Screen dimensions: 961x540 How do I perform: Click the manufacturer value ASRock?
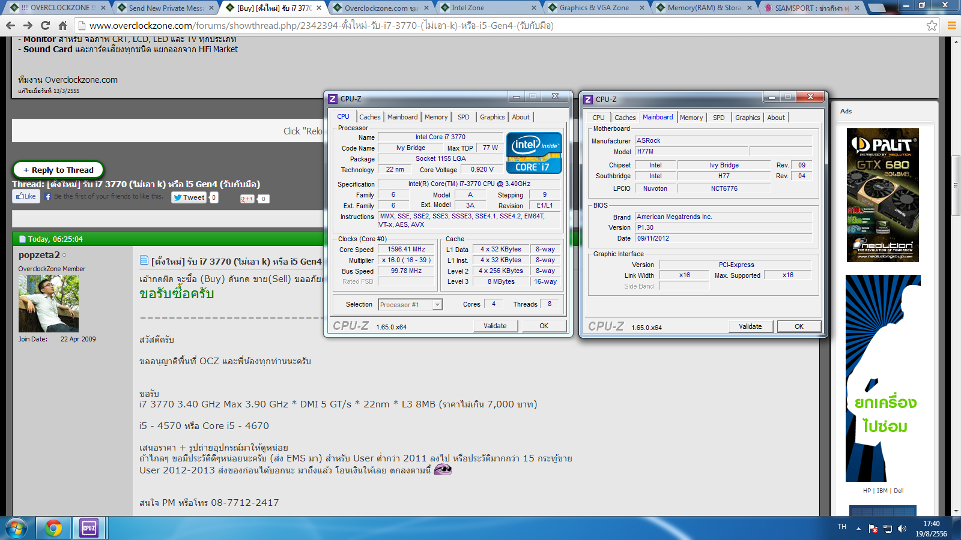pos(723,140)
